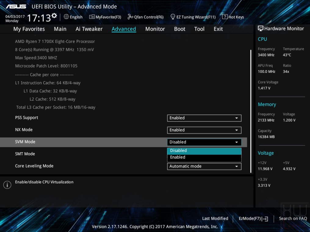Image resolution: width=310 pixels, height=232 pixels.
Task: Click the Max Speed:3400 MHZ line
Action: 36,58
